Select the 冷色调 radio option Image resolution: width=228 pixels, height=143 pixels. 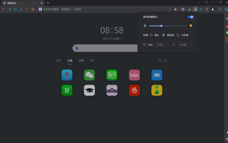coord(178,35)
